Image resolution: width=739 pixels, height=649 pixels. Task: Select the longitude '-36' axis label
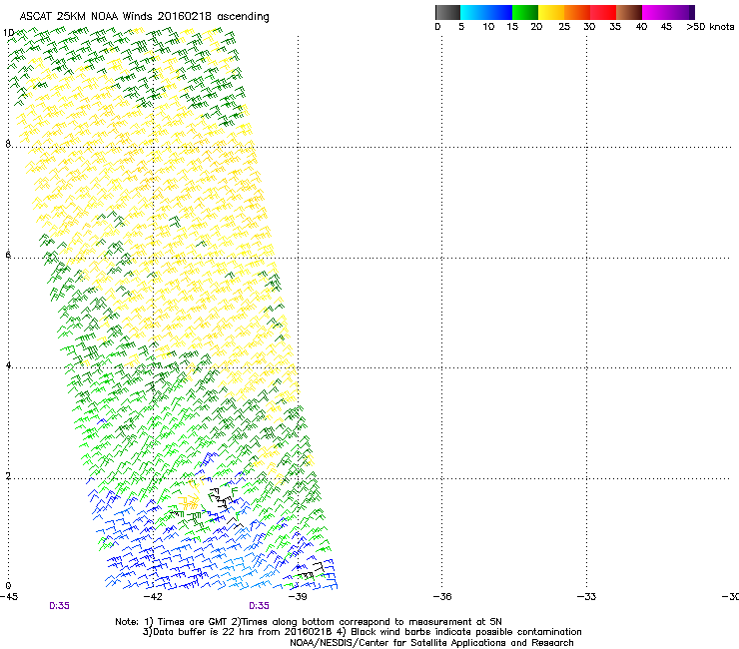click(442, 597)
